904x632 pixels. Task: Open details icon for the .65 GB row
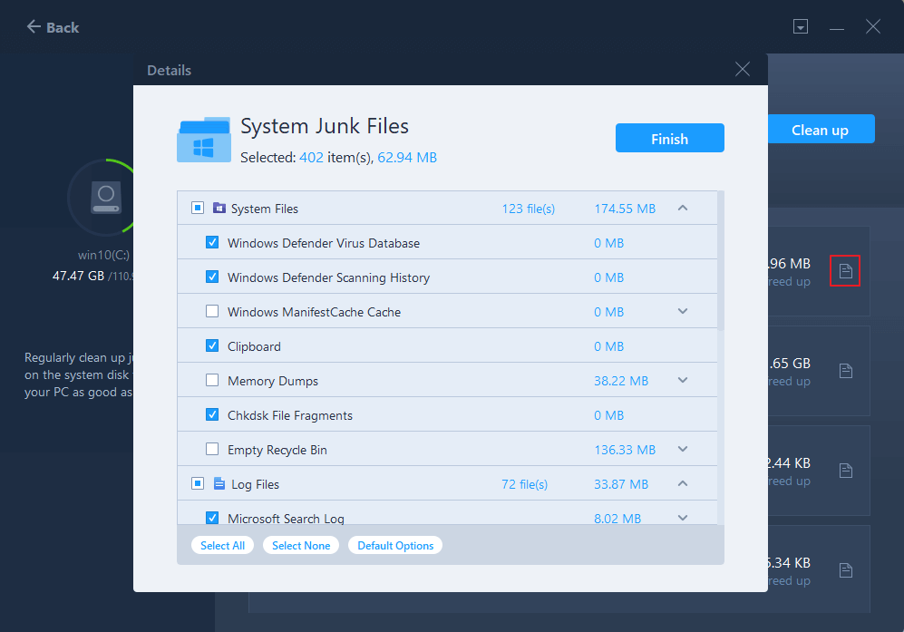click(845, 371)
